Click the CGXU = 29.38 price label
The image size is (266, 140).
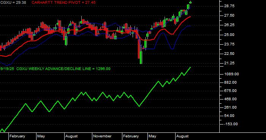(13, 3)
